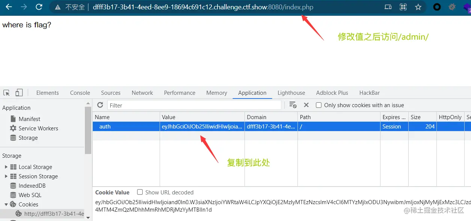Viewport: 471px width, 221px height.
Task: Click the Manifest page icon
Action: click(x=13, y=119)
